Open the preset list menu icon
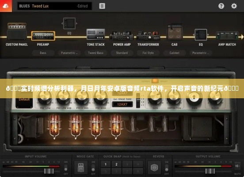Viewport: 244px width, 177px height. point(102,6)
